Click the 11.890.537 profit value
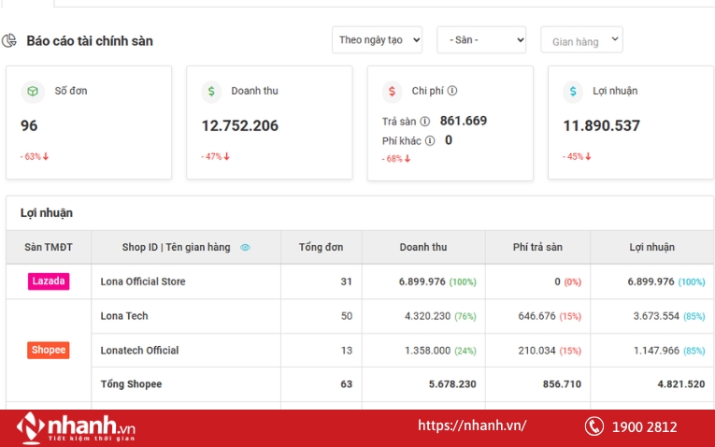 coord(602,125)
